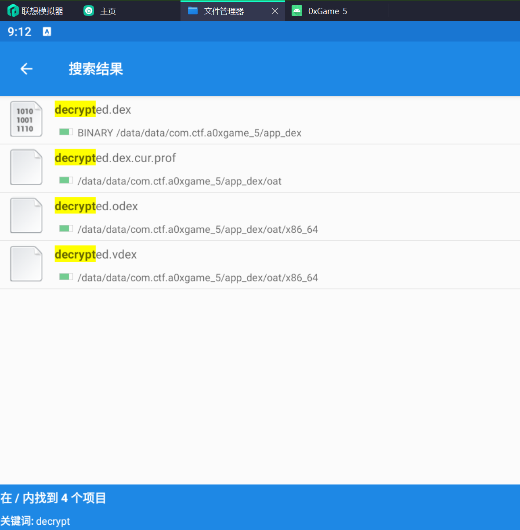Click the app_dex/oat path under decrypted.dex.cur.prof
The width and height of the screenshot is (520, 530).
point(179,181)
